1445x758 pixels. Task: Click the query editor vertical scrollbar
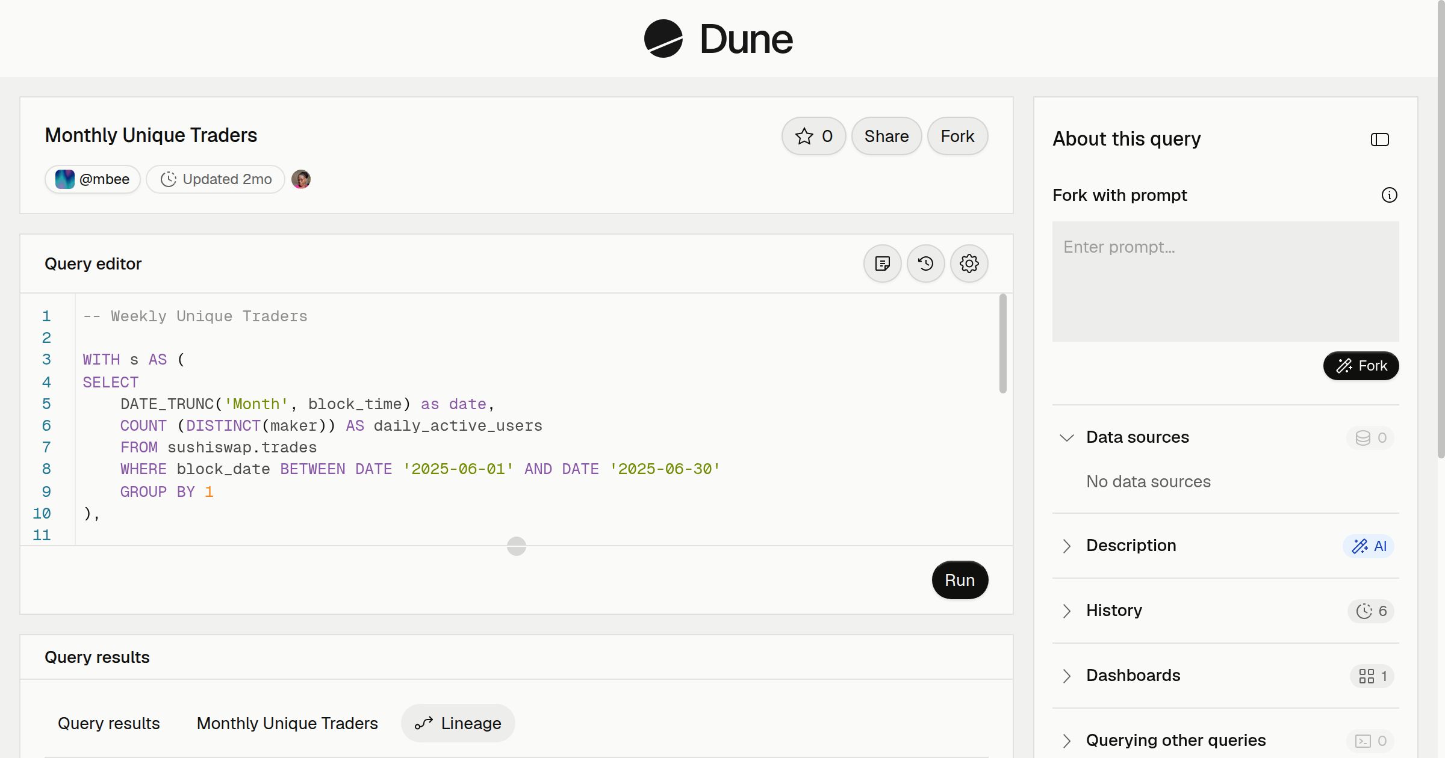1002,344
